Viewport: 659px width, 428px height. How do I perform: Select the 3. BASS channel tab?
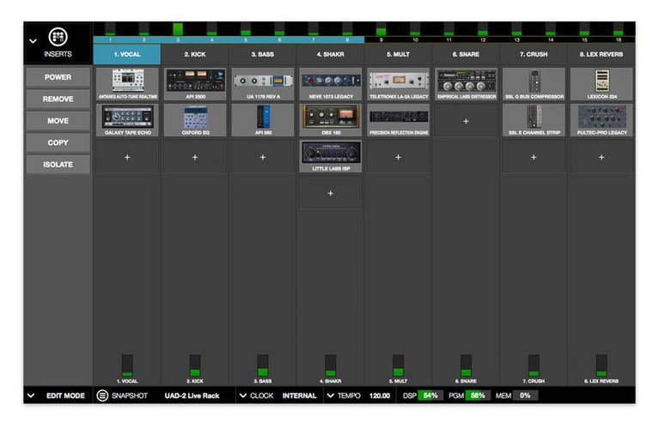(x=263, y=54)
